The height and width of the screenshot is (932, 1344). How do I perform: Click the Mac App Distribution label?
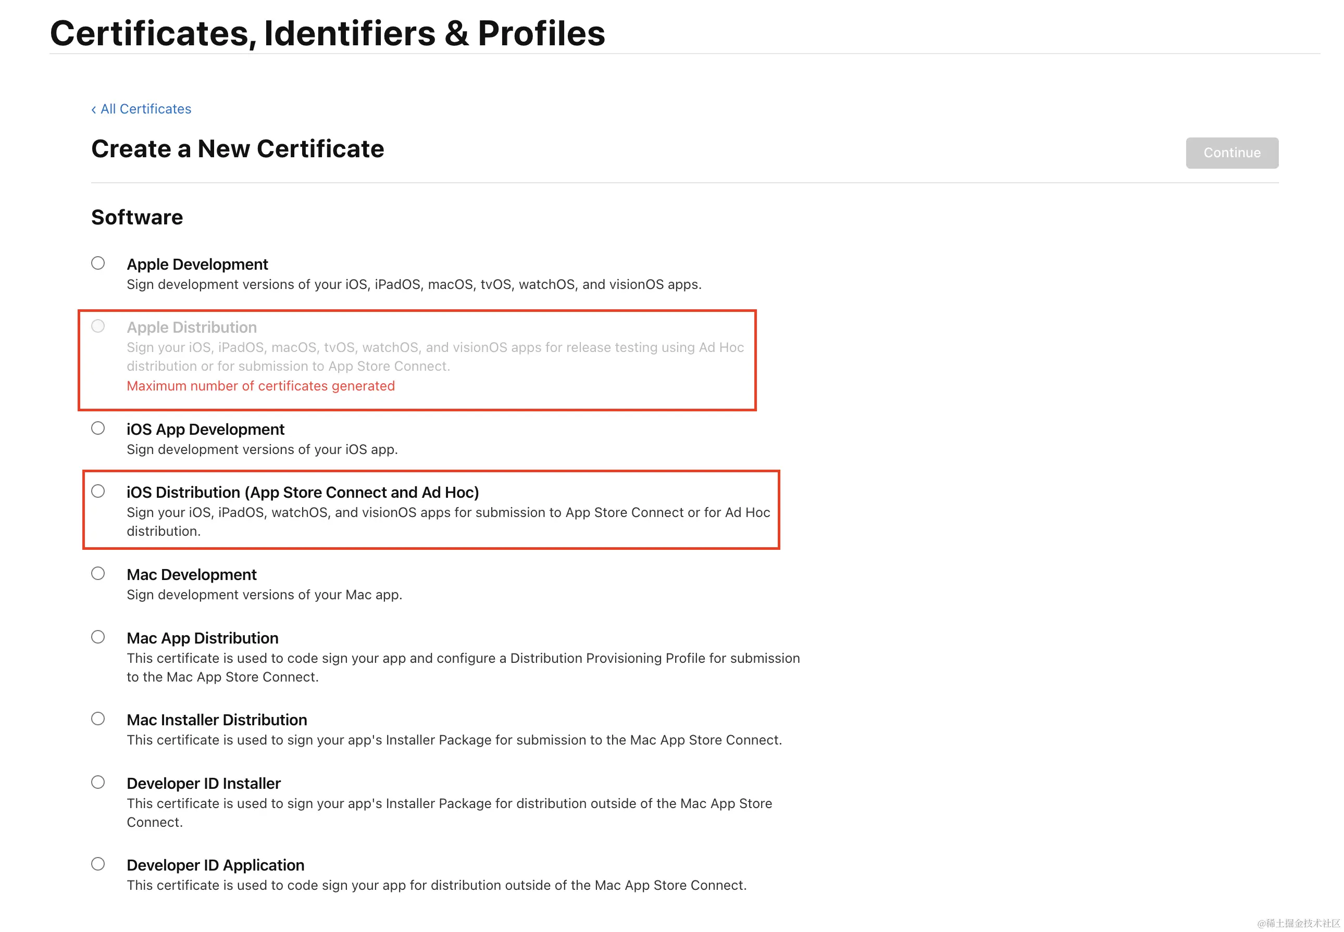[203, 638]
